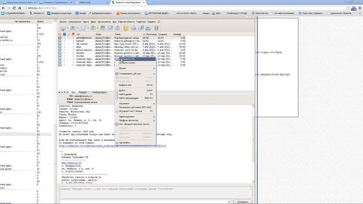Click the envelope status column header icon
Viewport: 363px width, 204px height.
click(x=60, y=34)
